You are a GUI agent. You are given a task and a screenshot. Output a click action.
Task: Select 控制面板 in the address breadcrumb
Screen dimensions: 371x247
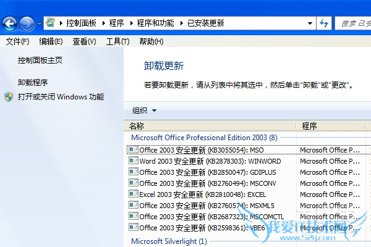81,23
